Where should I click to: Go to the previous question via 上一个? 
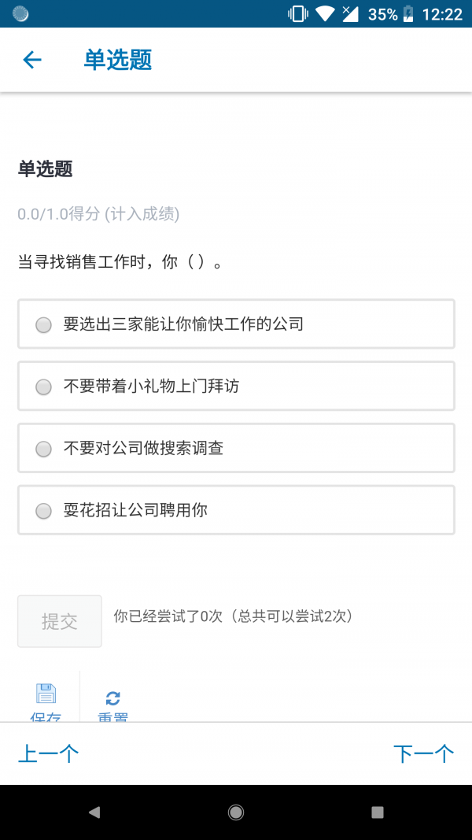tap(48, 753)
